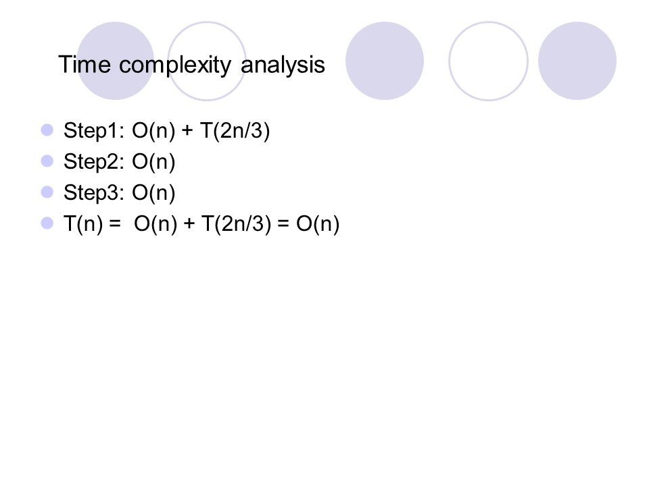Click "T(2n/3)" in the final equation
The height and width of the screenshot is (486, 649).
[x=237, y=224]
